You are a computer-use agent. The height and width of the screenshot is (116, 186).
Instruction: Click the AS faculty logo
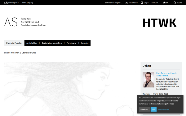tap(11, 22)
